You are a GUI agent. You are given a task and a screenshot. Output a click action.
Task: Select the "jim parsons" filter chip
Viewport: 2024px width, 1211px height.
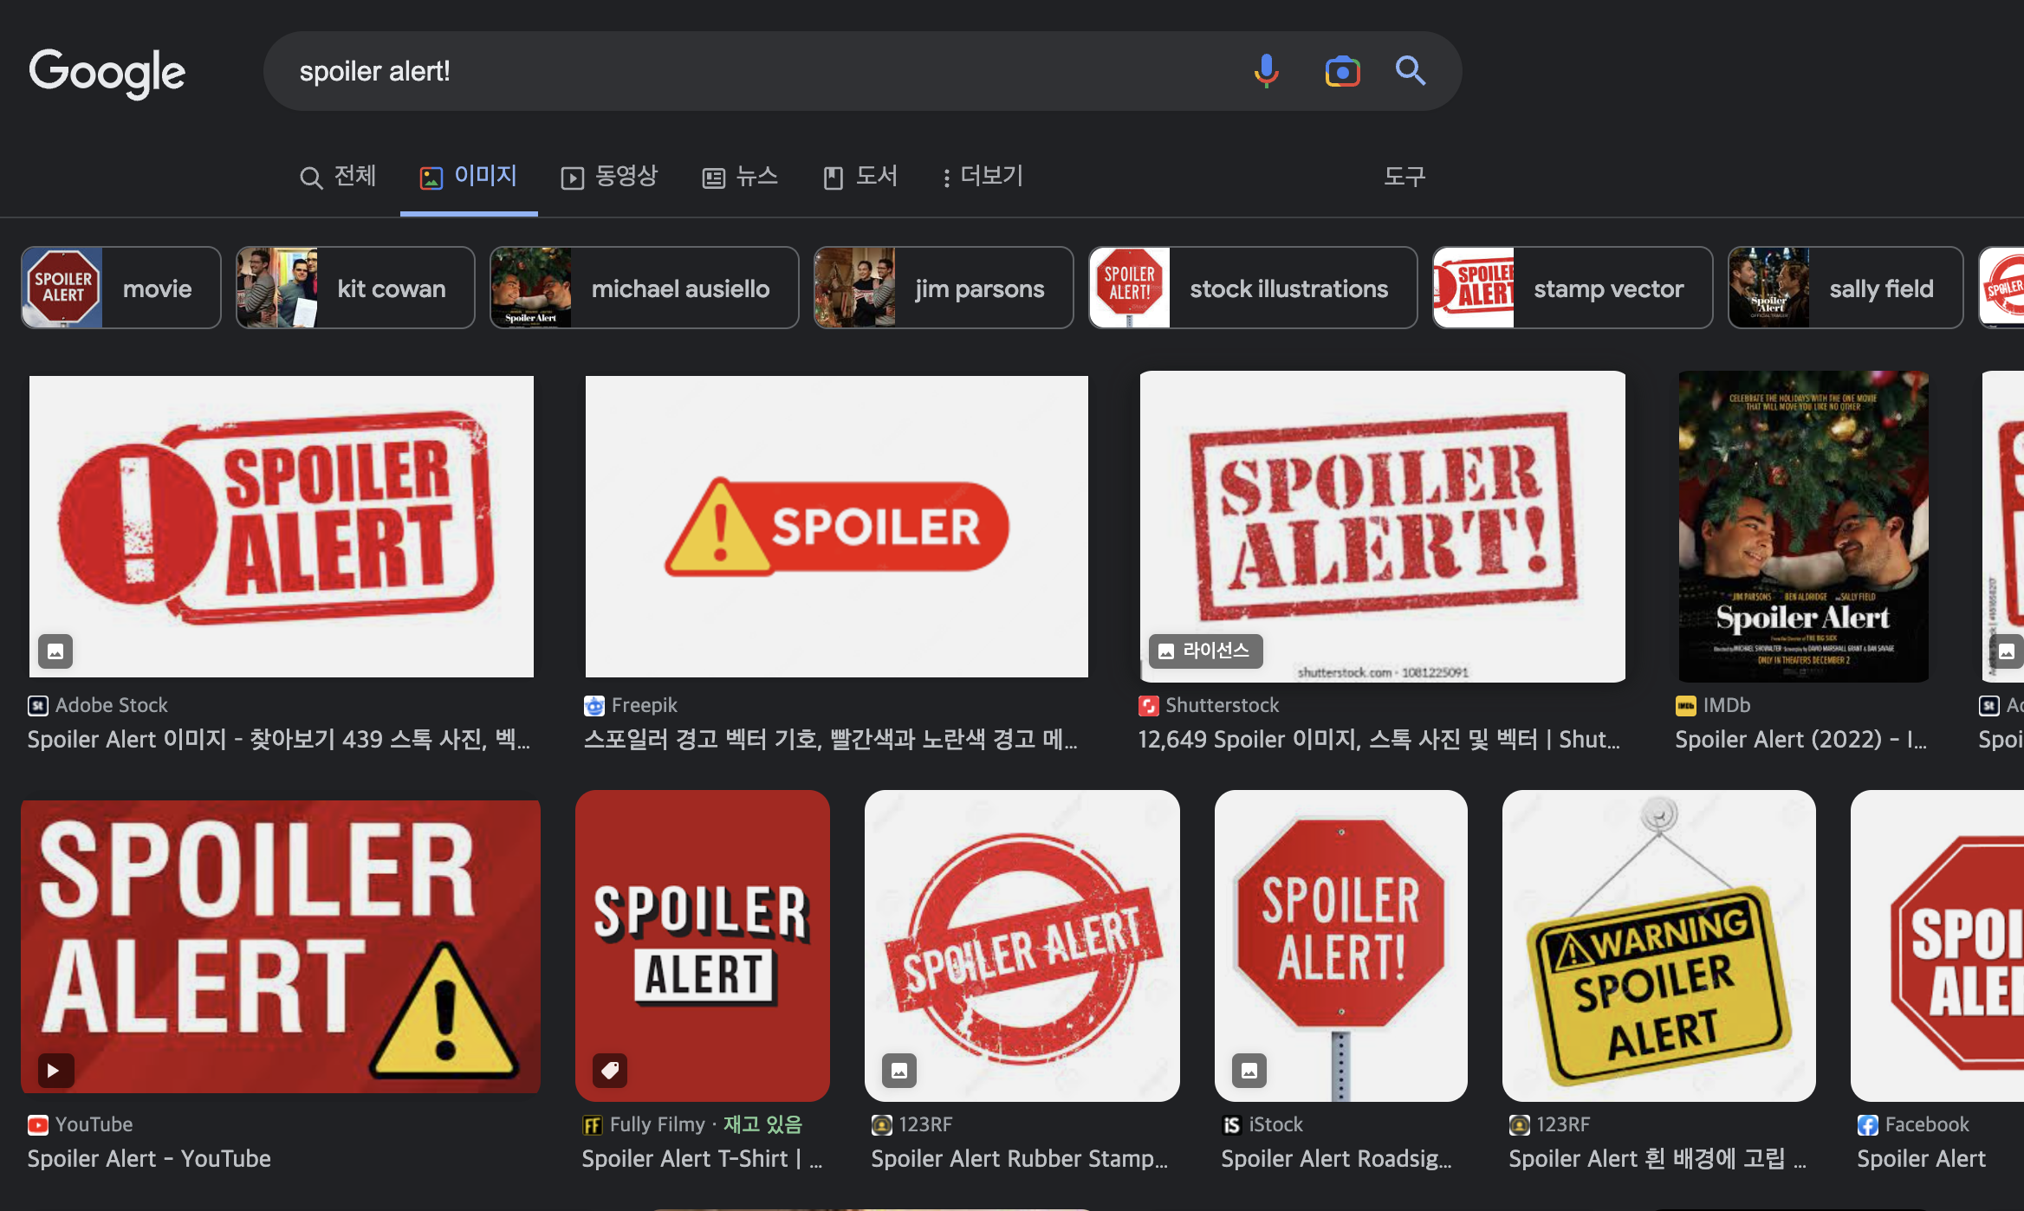click(944, 288)
